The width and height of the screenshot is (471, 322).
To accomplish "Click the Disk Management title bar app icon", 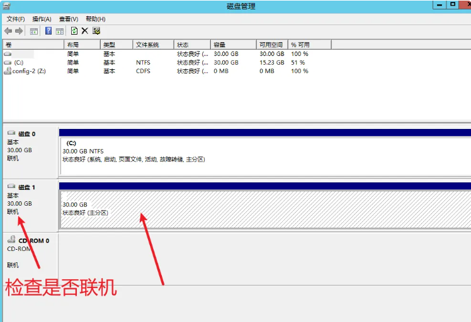I will tap(7, 6).
